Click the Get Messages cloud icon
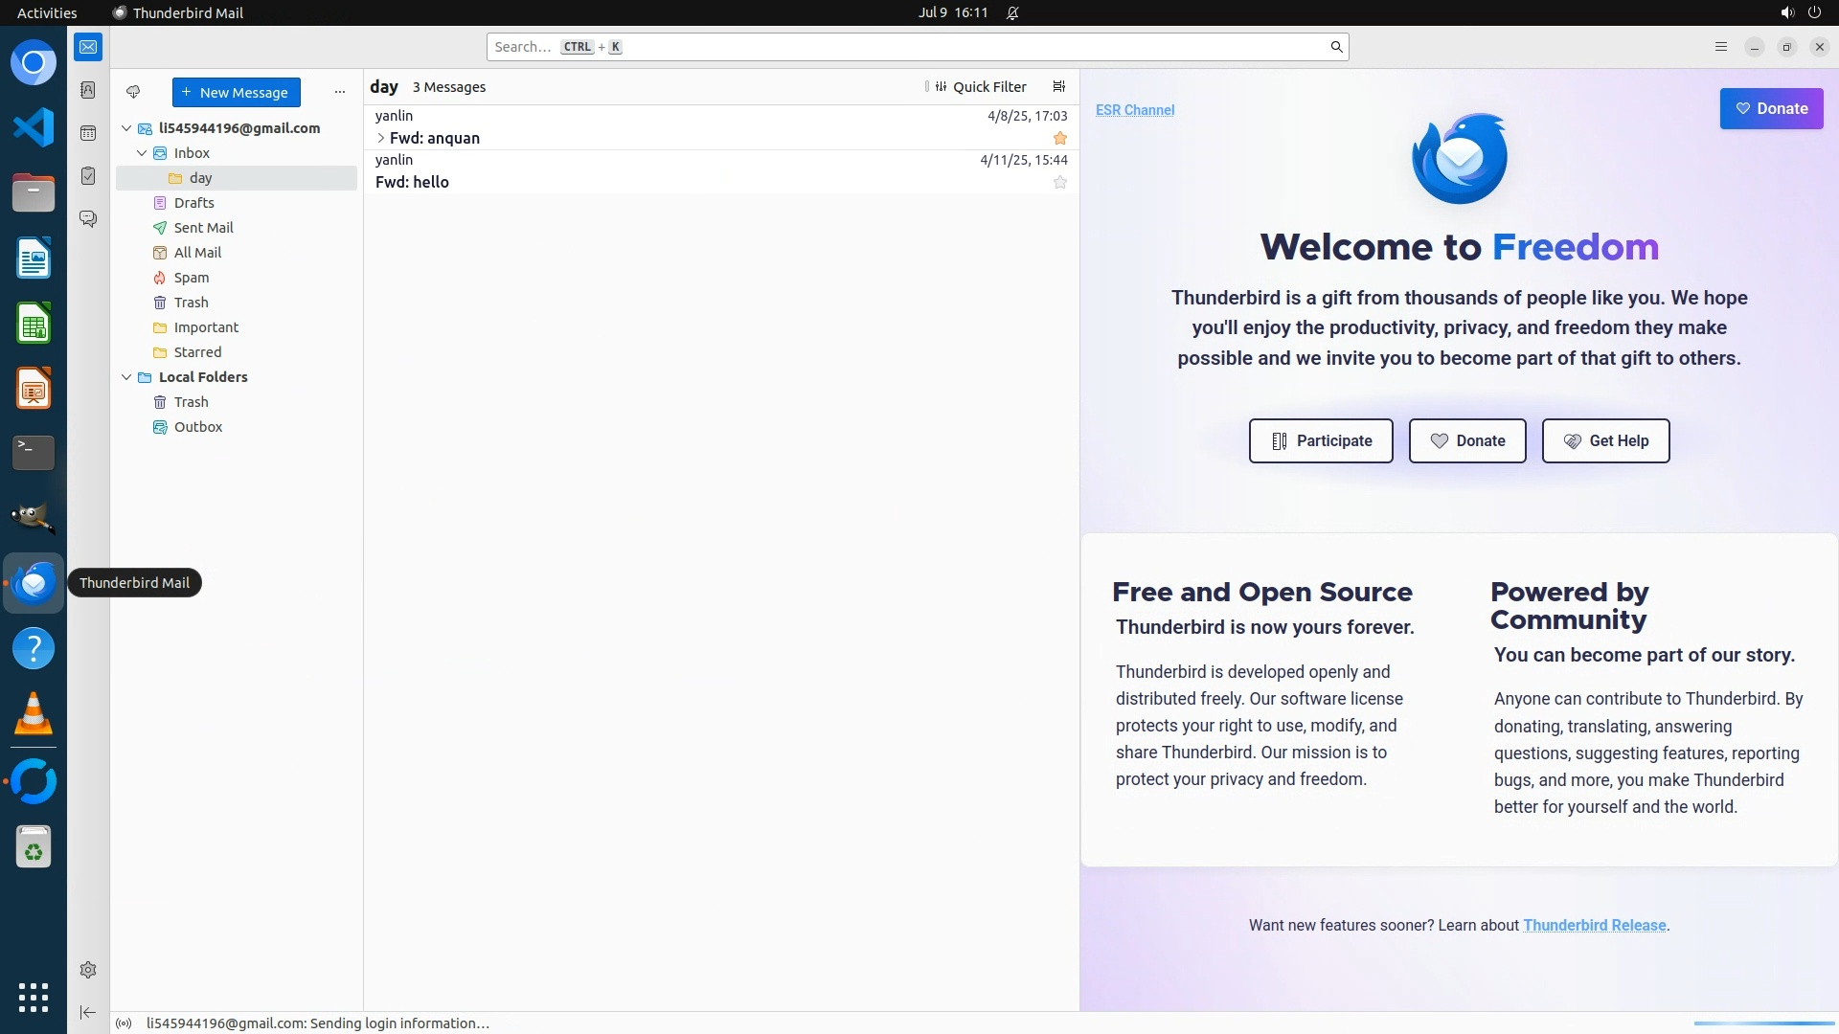Image resolution: width=1839 pixels, height=1034 pixels. tap(133, 92)
